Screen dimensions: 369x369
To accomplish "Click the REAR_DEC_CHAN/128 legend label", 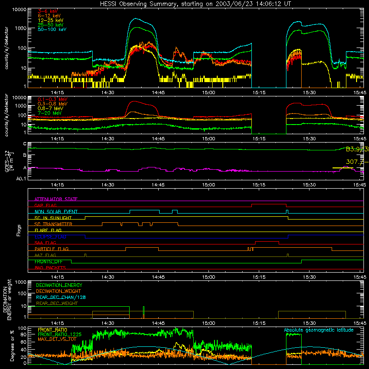I will pos(61,297).
